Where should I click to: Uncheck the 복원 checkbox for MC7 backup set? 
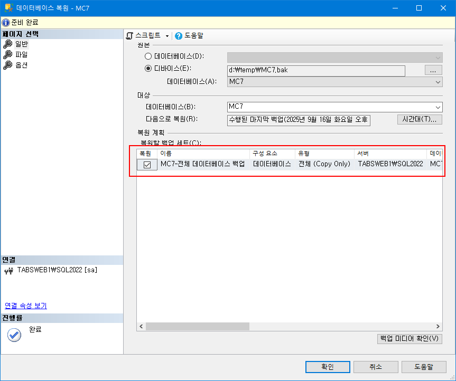(146, 164)
